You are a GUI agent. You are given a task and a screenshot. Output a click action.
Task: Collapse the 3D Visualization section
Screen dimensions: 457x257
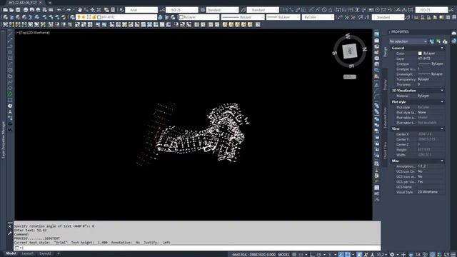click(442, 91)
